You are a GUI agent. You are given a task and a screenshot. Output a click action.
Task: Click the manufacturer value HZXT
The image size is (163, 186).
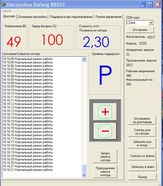point(151,37)
